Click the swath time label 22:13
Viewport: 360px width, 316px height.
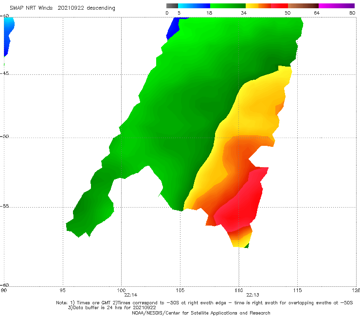253,295
